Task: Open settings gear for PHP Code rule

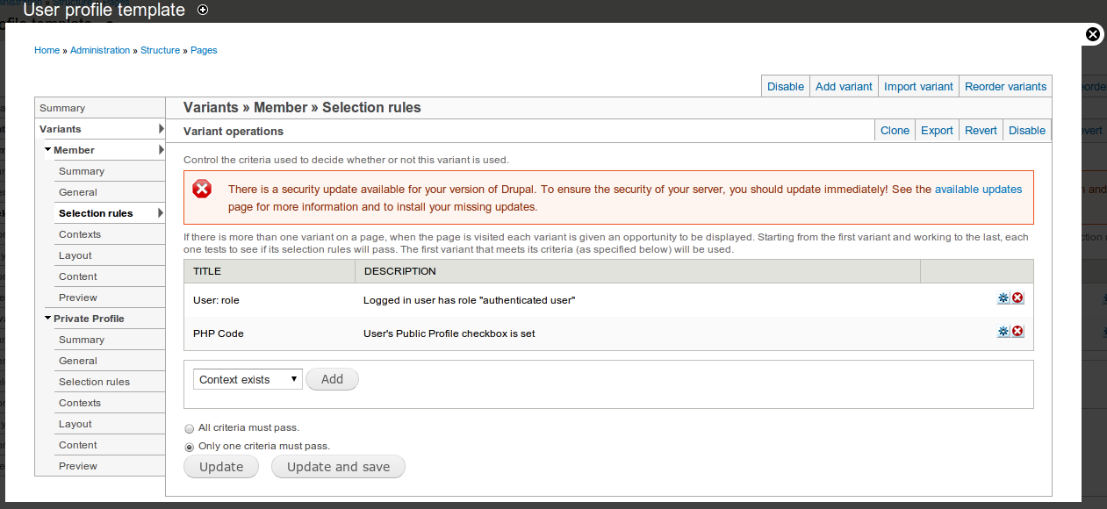Action: [1003, 332]
